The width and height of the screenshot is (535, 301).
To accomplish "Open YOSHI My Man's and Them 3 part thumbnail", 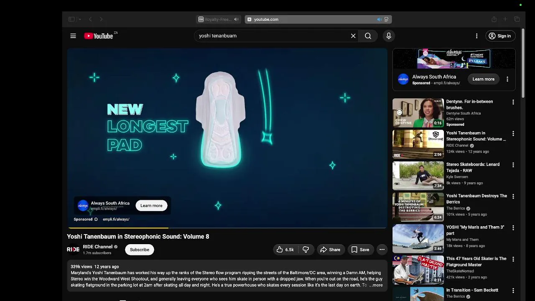I will pos(418,238).
